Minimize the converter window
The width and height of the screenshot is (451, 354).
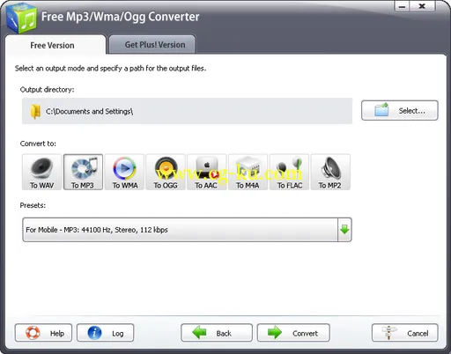(402, 6)
